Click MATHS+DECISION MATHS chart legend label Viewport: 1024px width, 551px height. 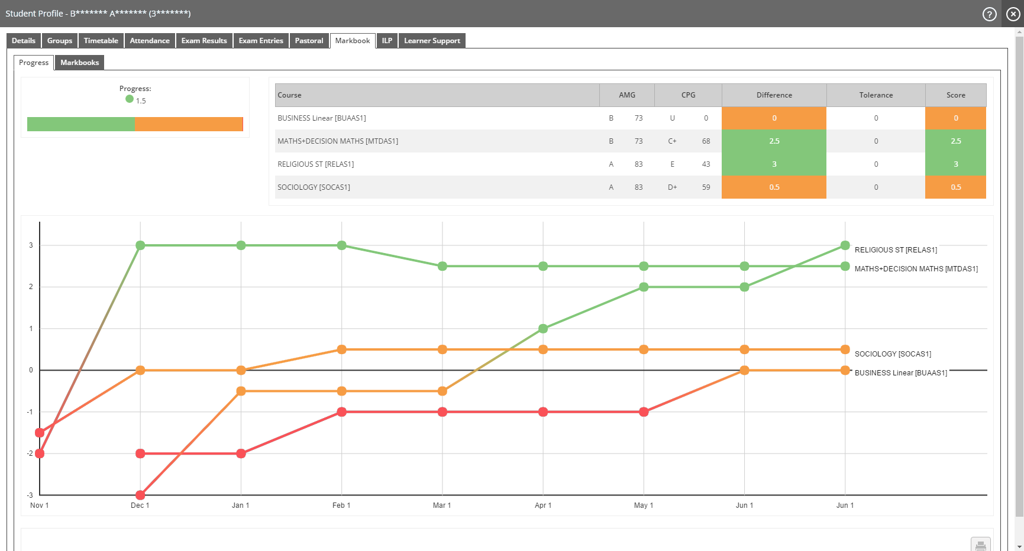916,269
